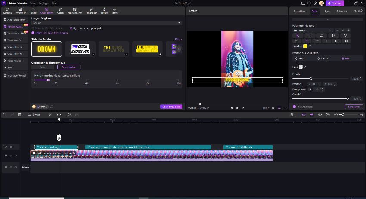Click the Transition toolbar icon
This screenshot has width=366, height=199.
[x=91, y=11]
